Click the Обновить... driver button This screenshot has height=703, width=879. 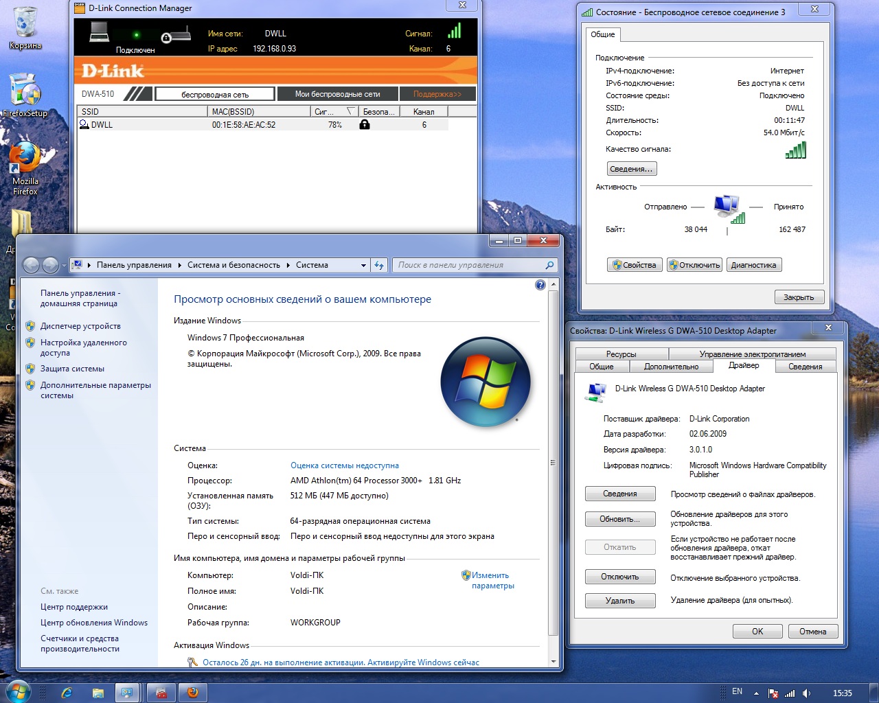619,519
